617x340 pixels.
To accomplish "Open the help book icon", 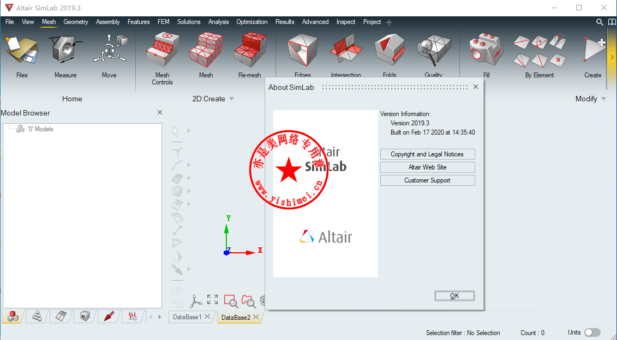I will pyautogui.click(x=612, y=22).
